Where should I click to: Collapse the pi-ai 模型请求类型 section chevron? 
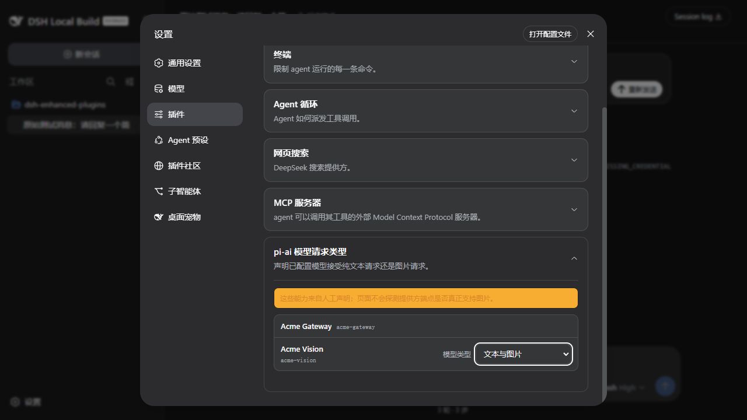(574, 258)
